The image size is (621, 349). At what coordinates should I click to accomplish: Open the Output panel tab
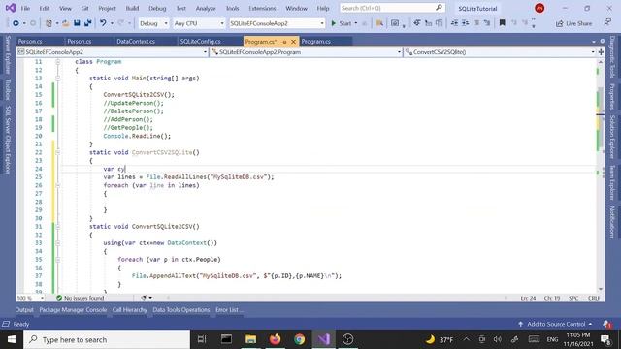(24, 310)
